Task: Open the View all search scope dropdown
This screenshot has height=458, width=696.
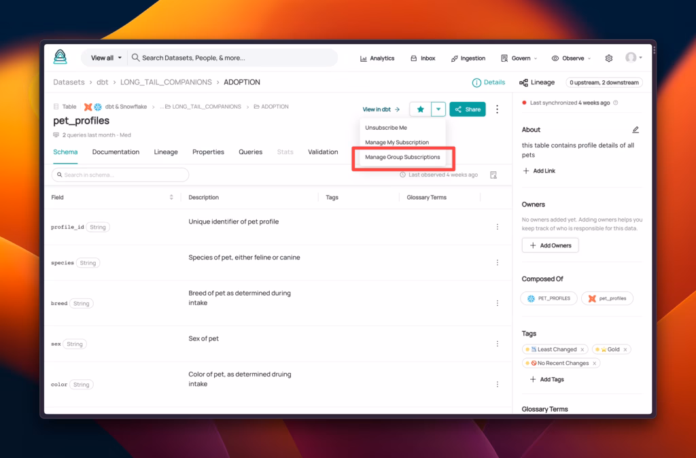Action: tap(104, 58)
